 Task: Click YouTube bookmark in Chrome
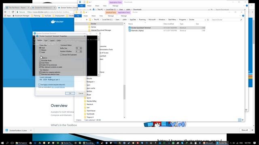[47, 16]
